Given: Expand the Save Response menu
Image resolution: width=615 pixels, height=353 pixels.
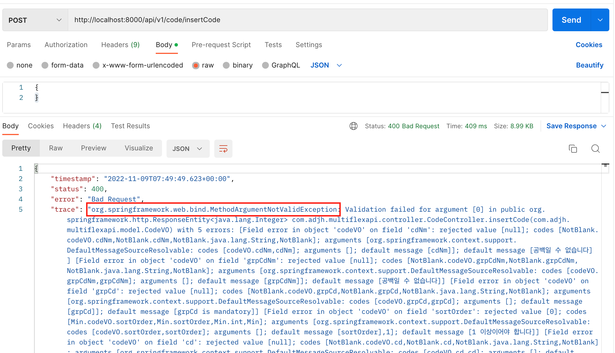Looking at the screenshot, I should pos(604,126).
